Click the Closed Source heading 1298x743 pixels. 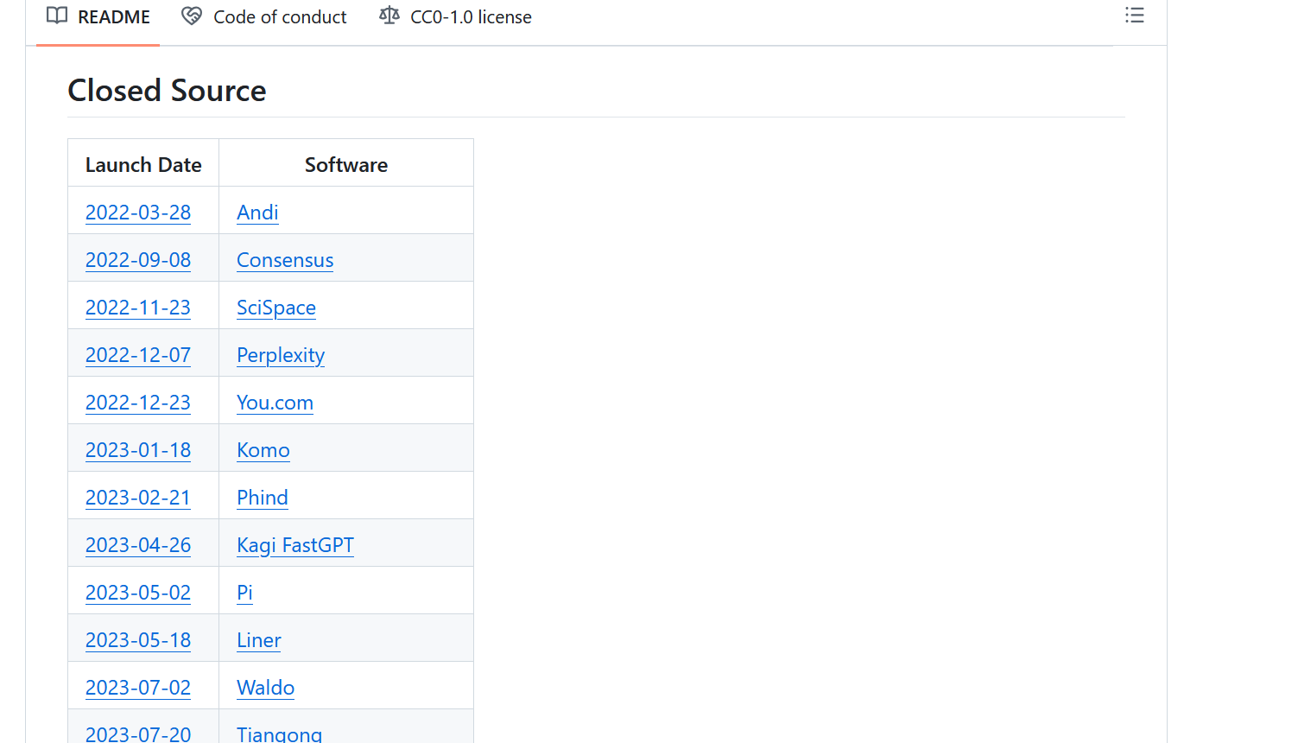tap(167, 91)
